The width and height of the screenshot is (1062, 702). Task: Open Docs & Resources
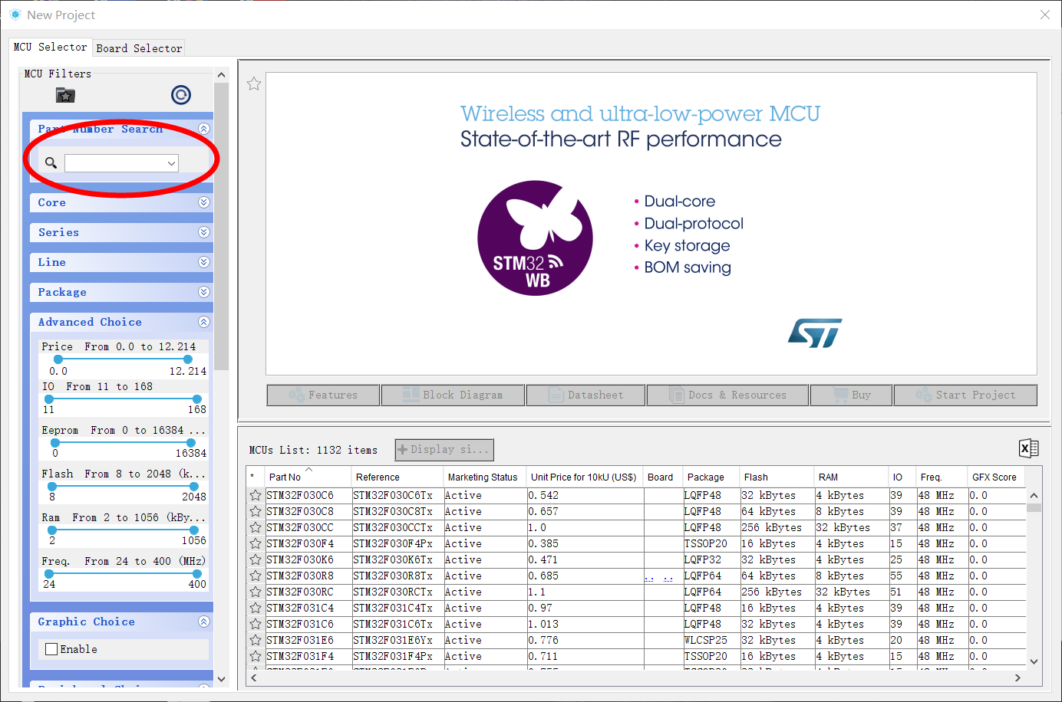[727, 395]
